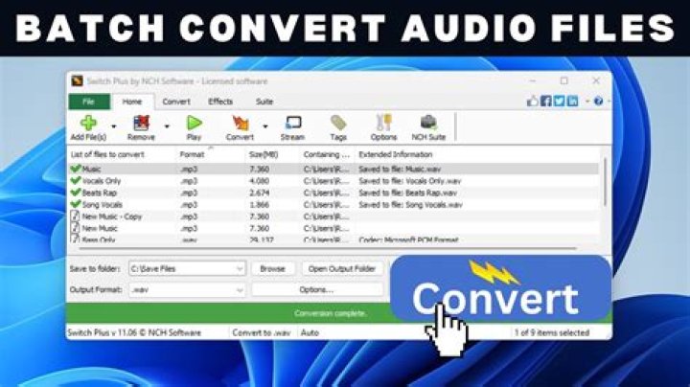Select the Beats Rap file row
Screen dimensions: 690x387
pyautogui.click(x=333, y=193)
